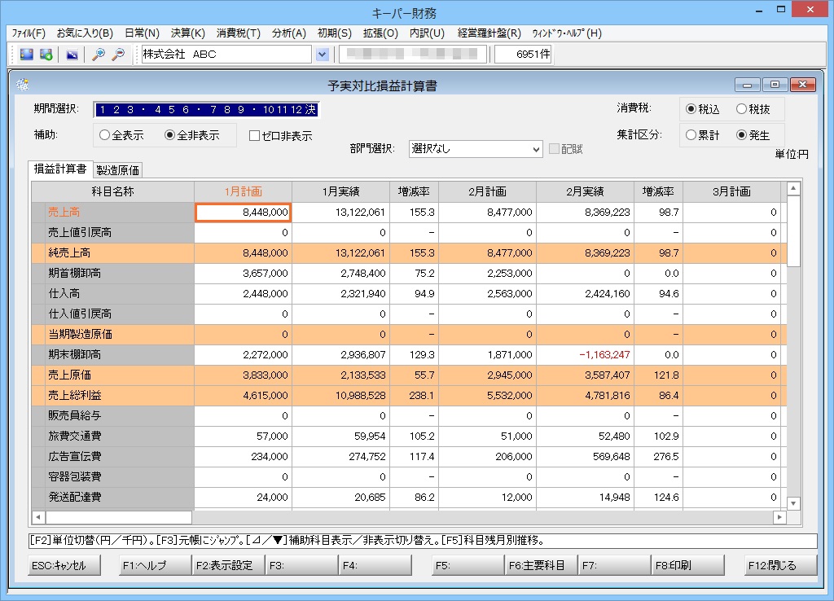
Task: Click the F6:主要科目 button
Action: click(x=541, y=565)
